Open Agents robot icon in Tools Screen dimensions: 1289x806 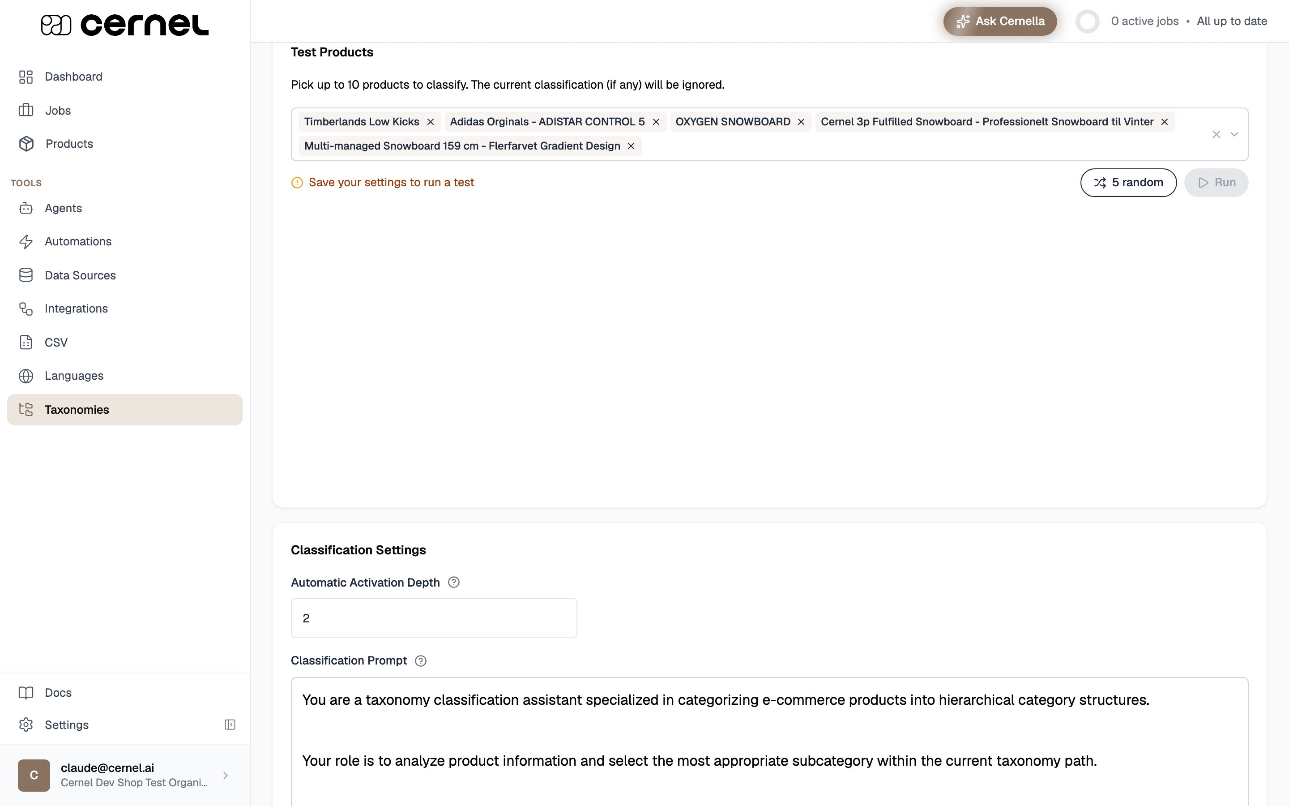26,208
